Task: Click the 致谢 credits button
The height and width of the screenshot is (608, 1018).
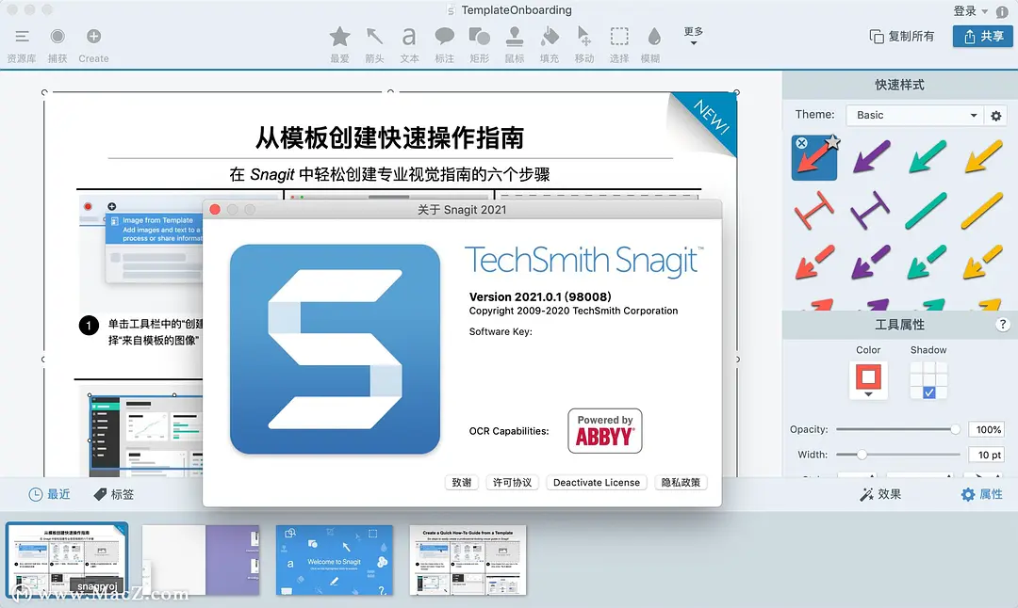Action: tap(462, 482)
